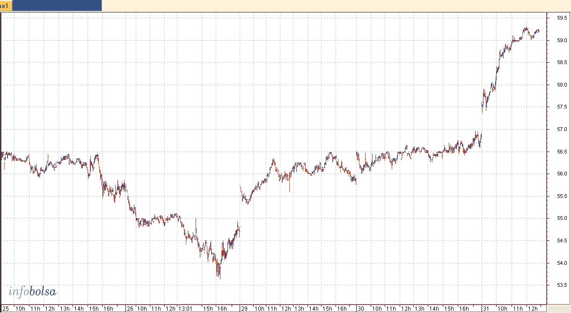This screenshot has width=571, height=313.
Task: Click the 12h label of day 31
Action: coord(532,309)
